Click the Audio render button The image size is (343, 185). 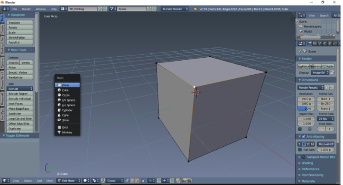pos(328,66)
